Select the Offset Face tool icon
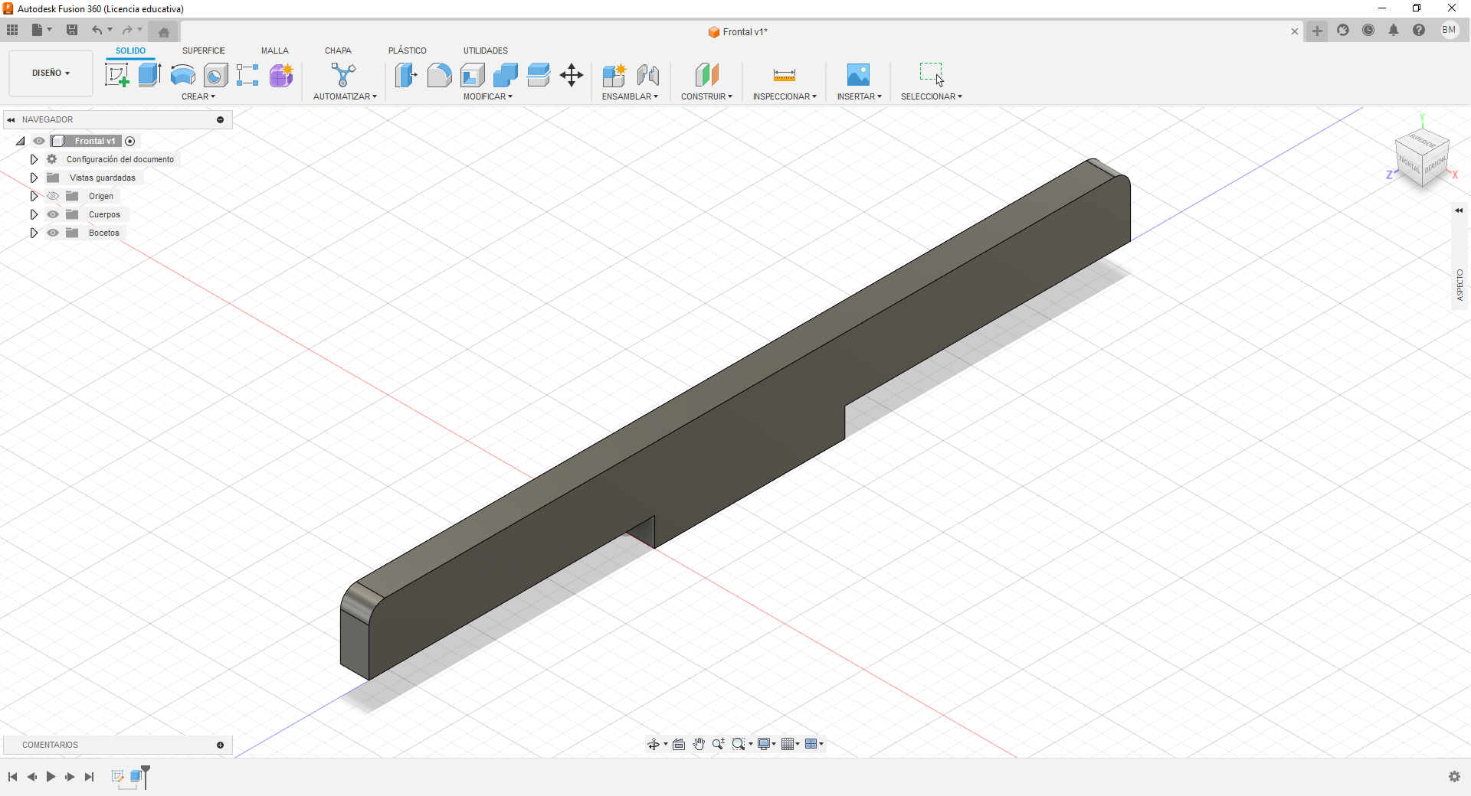Viewport: 1471px width, 796px height. (x=539, y=75)
